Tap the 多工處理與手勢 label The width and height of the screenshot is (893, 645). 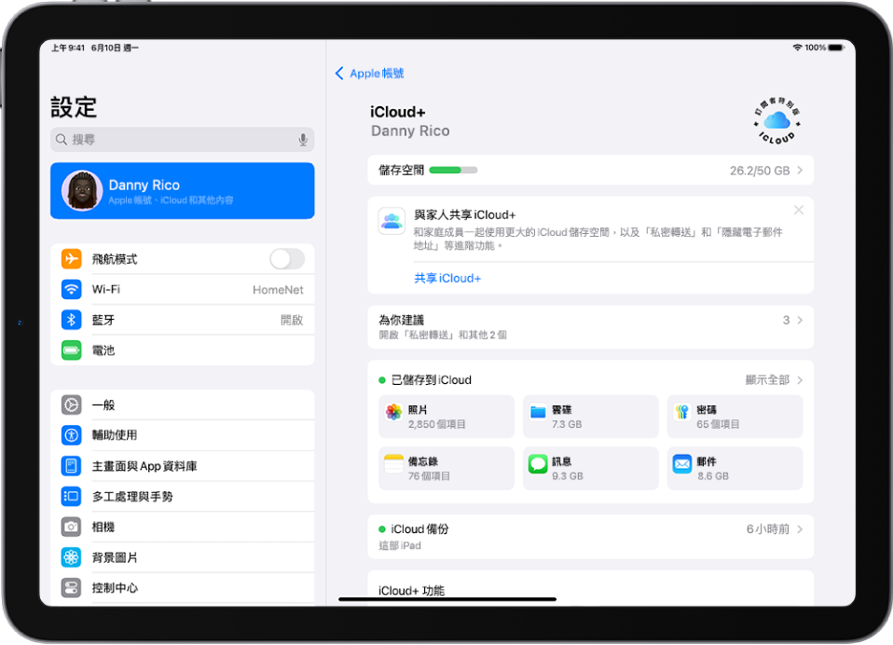(x=132, y=497)
